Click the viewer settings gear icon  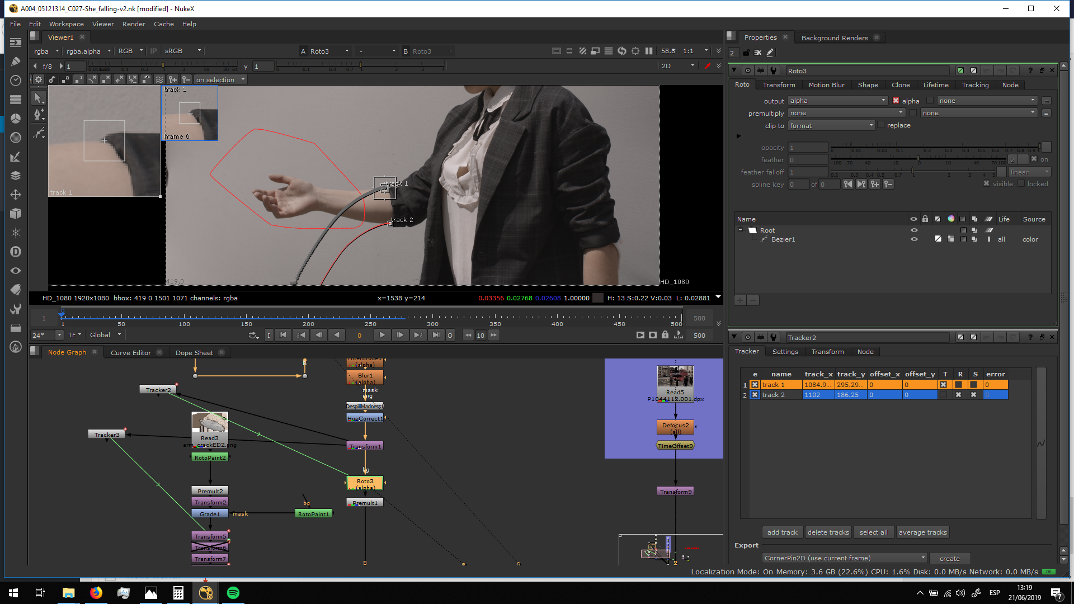[39, 79]
